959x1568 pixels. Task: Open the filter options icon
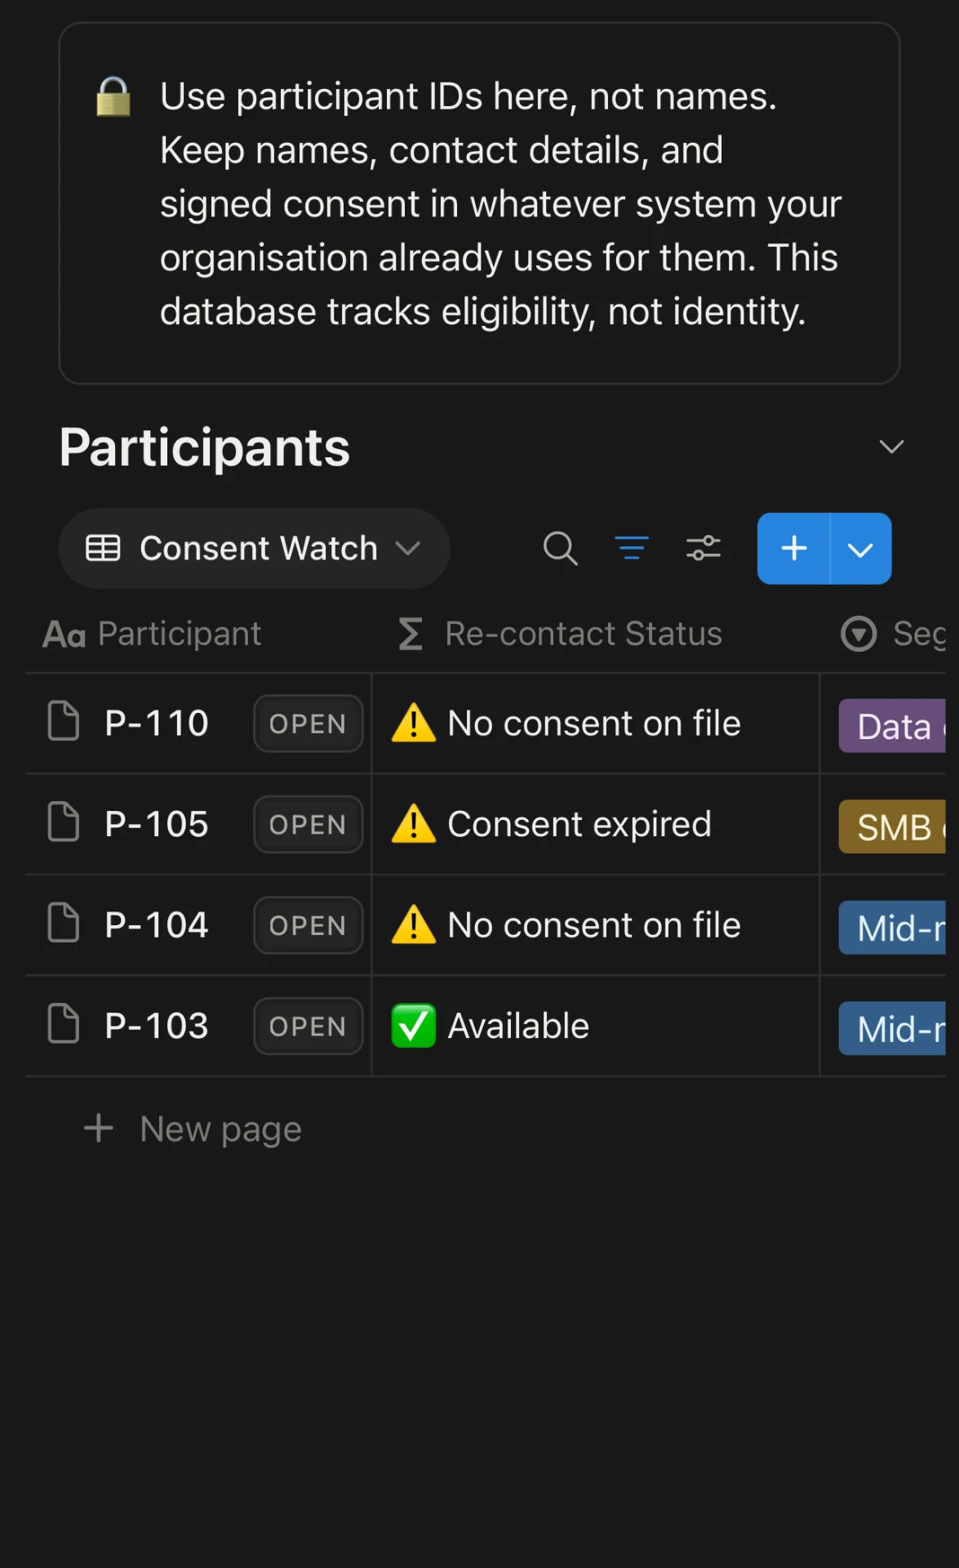coord(632,548)
